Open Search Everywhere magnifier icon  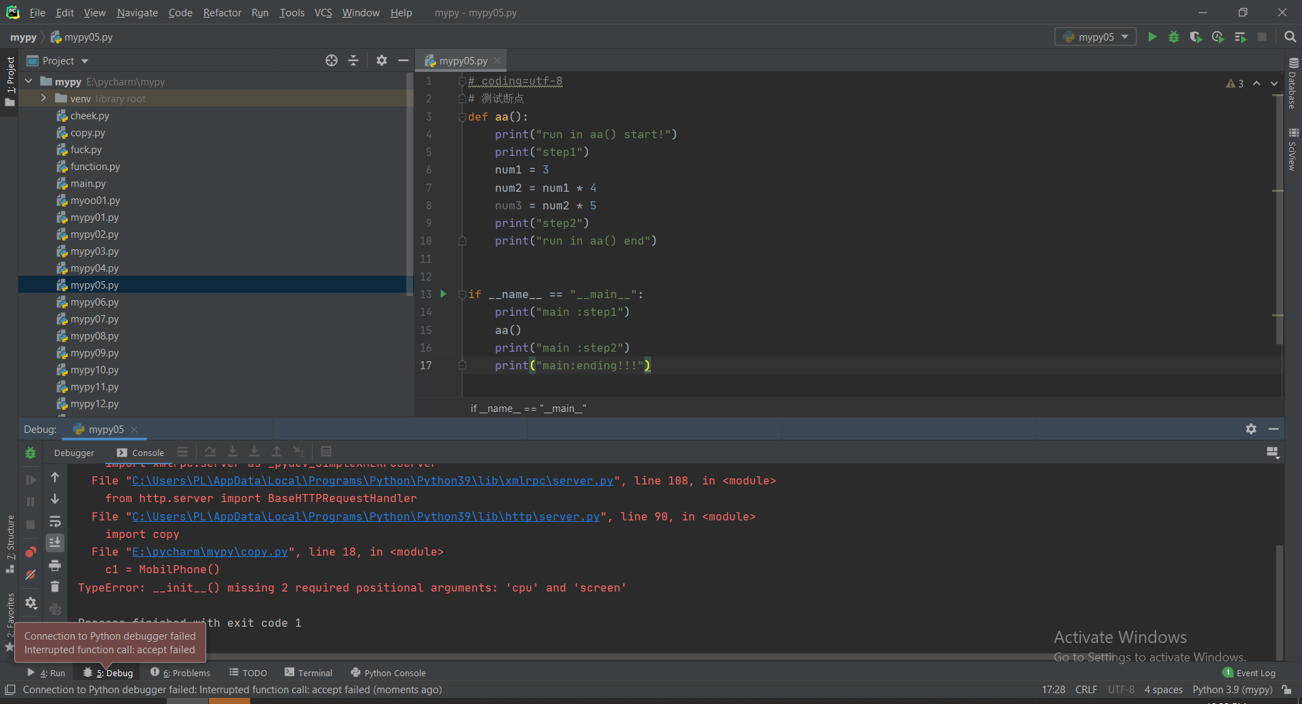pyautogui.click(x=1290, y=37)
